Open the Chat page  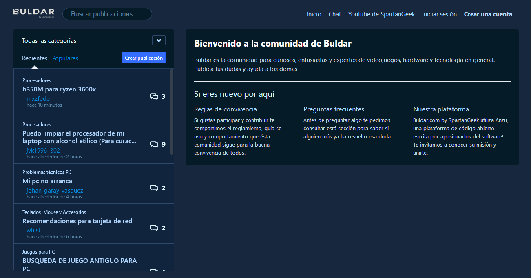coord(335,14)
